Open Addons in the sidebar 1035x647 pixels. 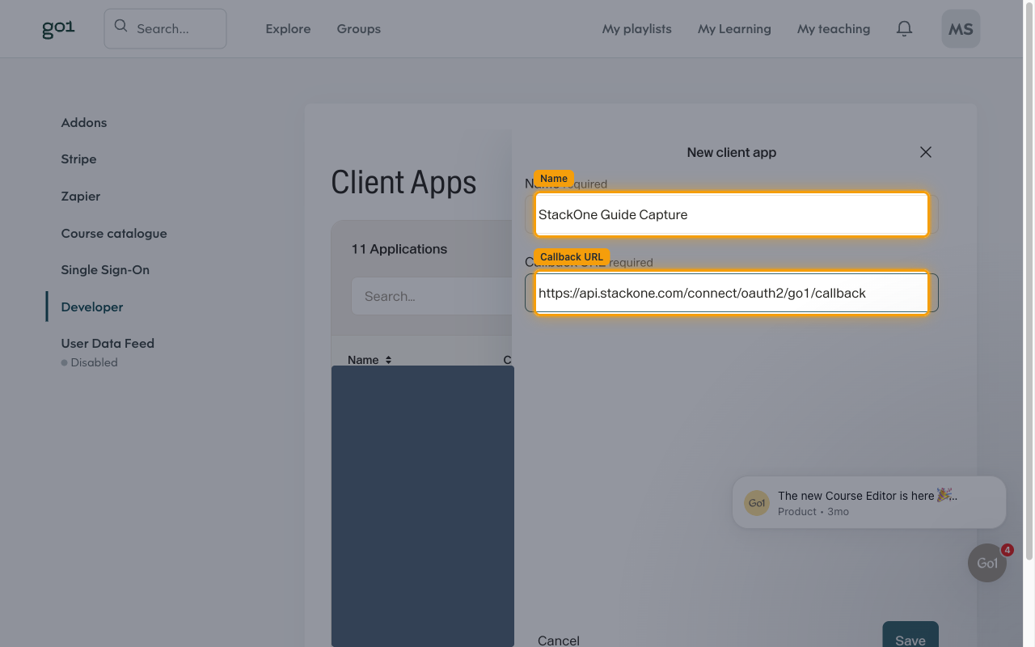(x=84, y=122)
